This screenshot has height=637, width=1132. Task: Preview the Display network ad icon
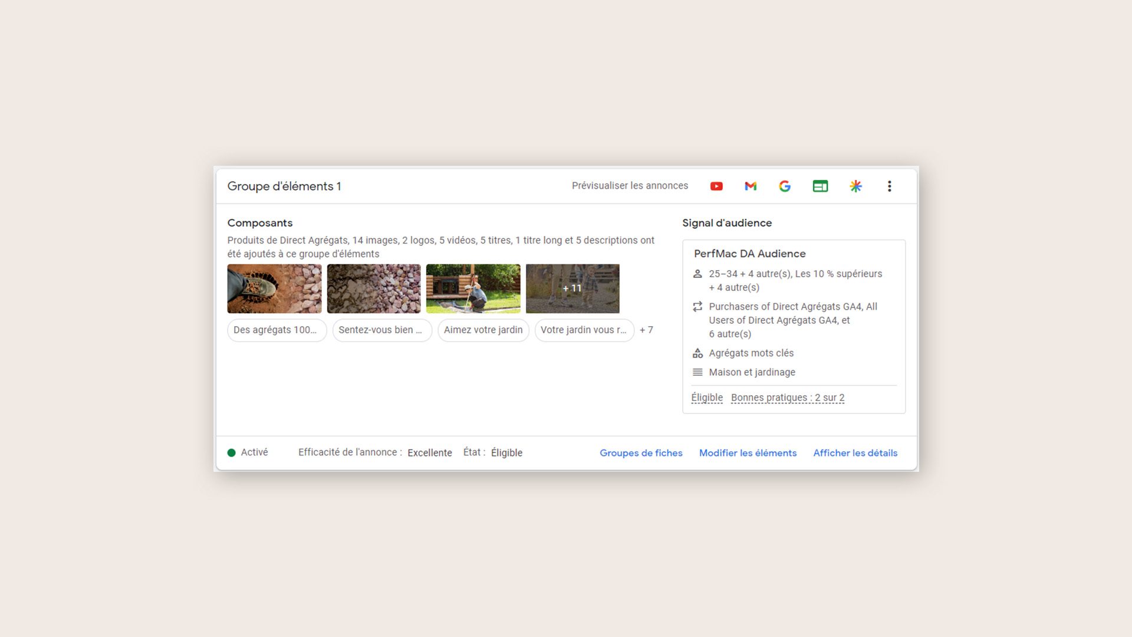pyautogui.click(x=820, y=186)
